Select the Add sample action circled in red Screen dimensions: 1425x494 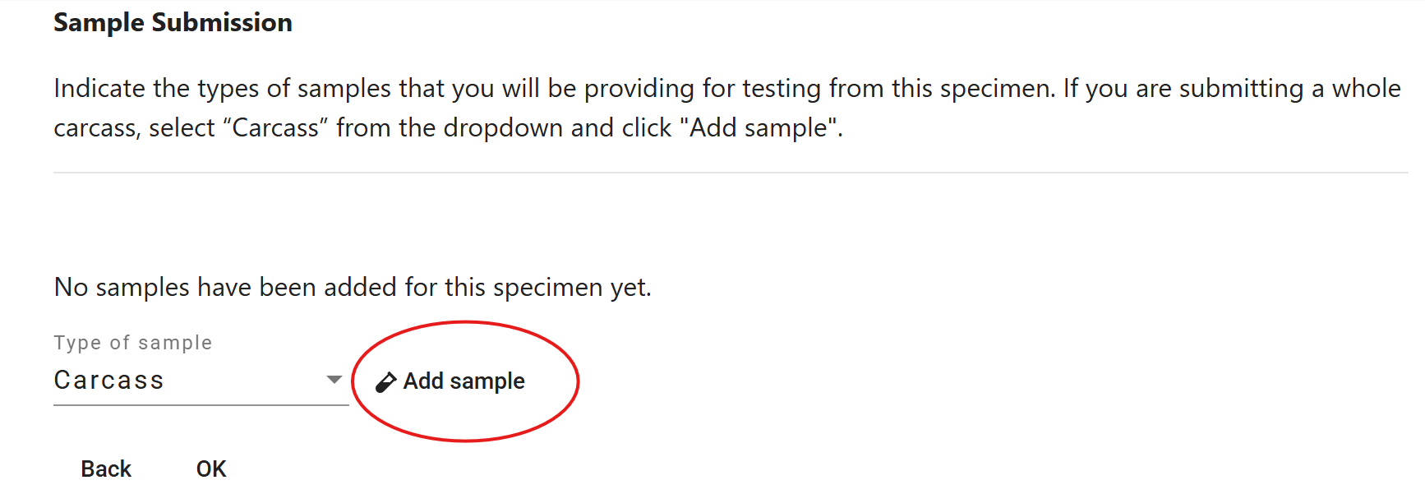point(452,381)
